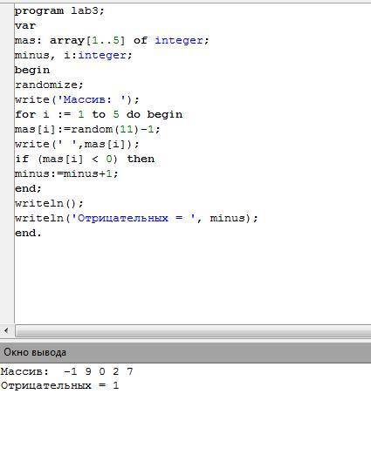Click the output line 'Массив: -1 9 0 2 7'
This screenshot has height=455, width=371.
point(67,371)
